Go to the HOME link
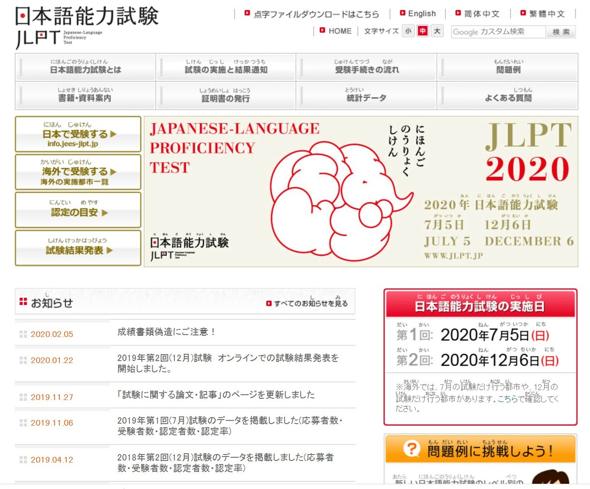The image size is (590, 489). tap(340, 31)
